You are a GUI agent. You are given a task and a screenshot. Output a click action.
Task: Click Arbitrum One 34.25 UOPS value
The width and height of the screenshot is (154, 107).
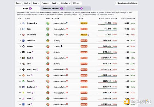pos(127,23)
